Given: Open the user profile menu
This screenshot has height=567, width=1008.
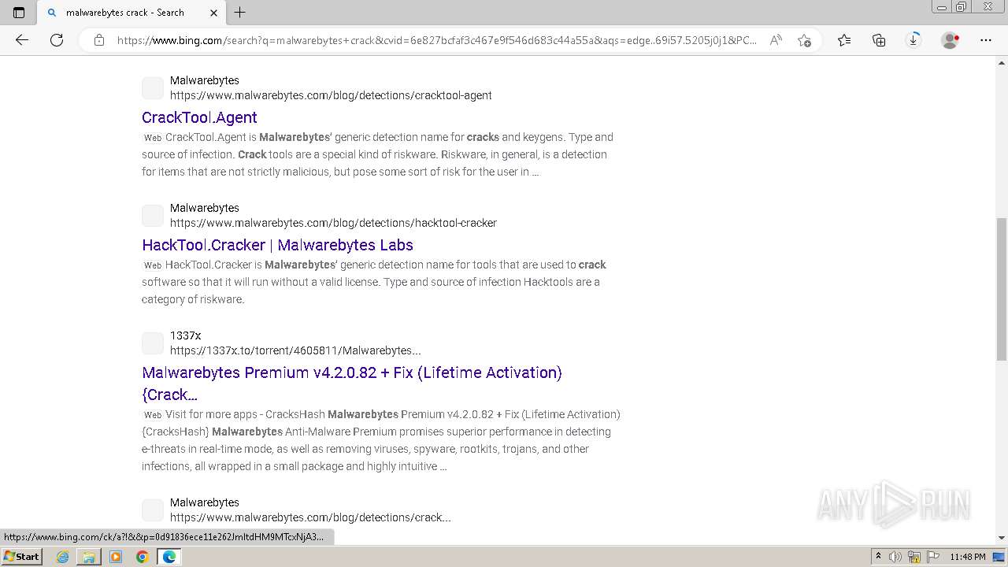Looking at the screenshot, I should click(951, 40).
